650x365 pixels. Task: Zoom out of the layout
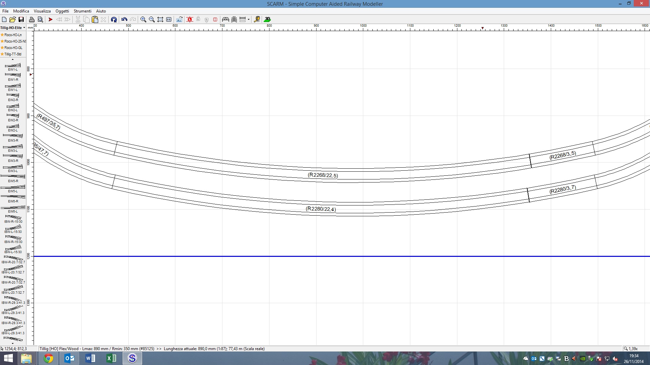pyautogui.click(x=152, y=20)
